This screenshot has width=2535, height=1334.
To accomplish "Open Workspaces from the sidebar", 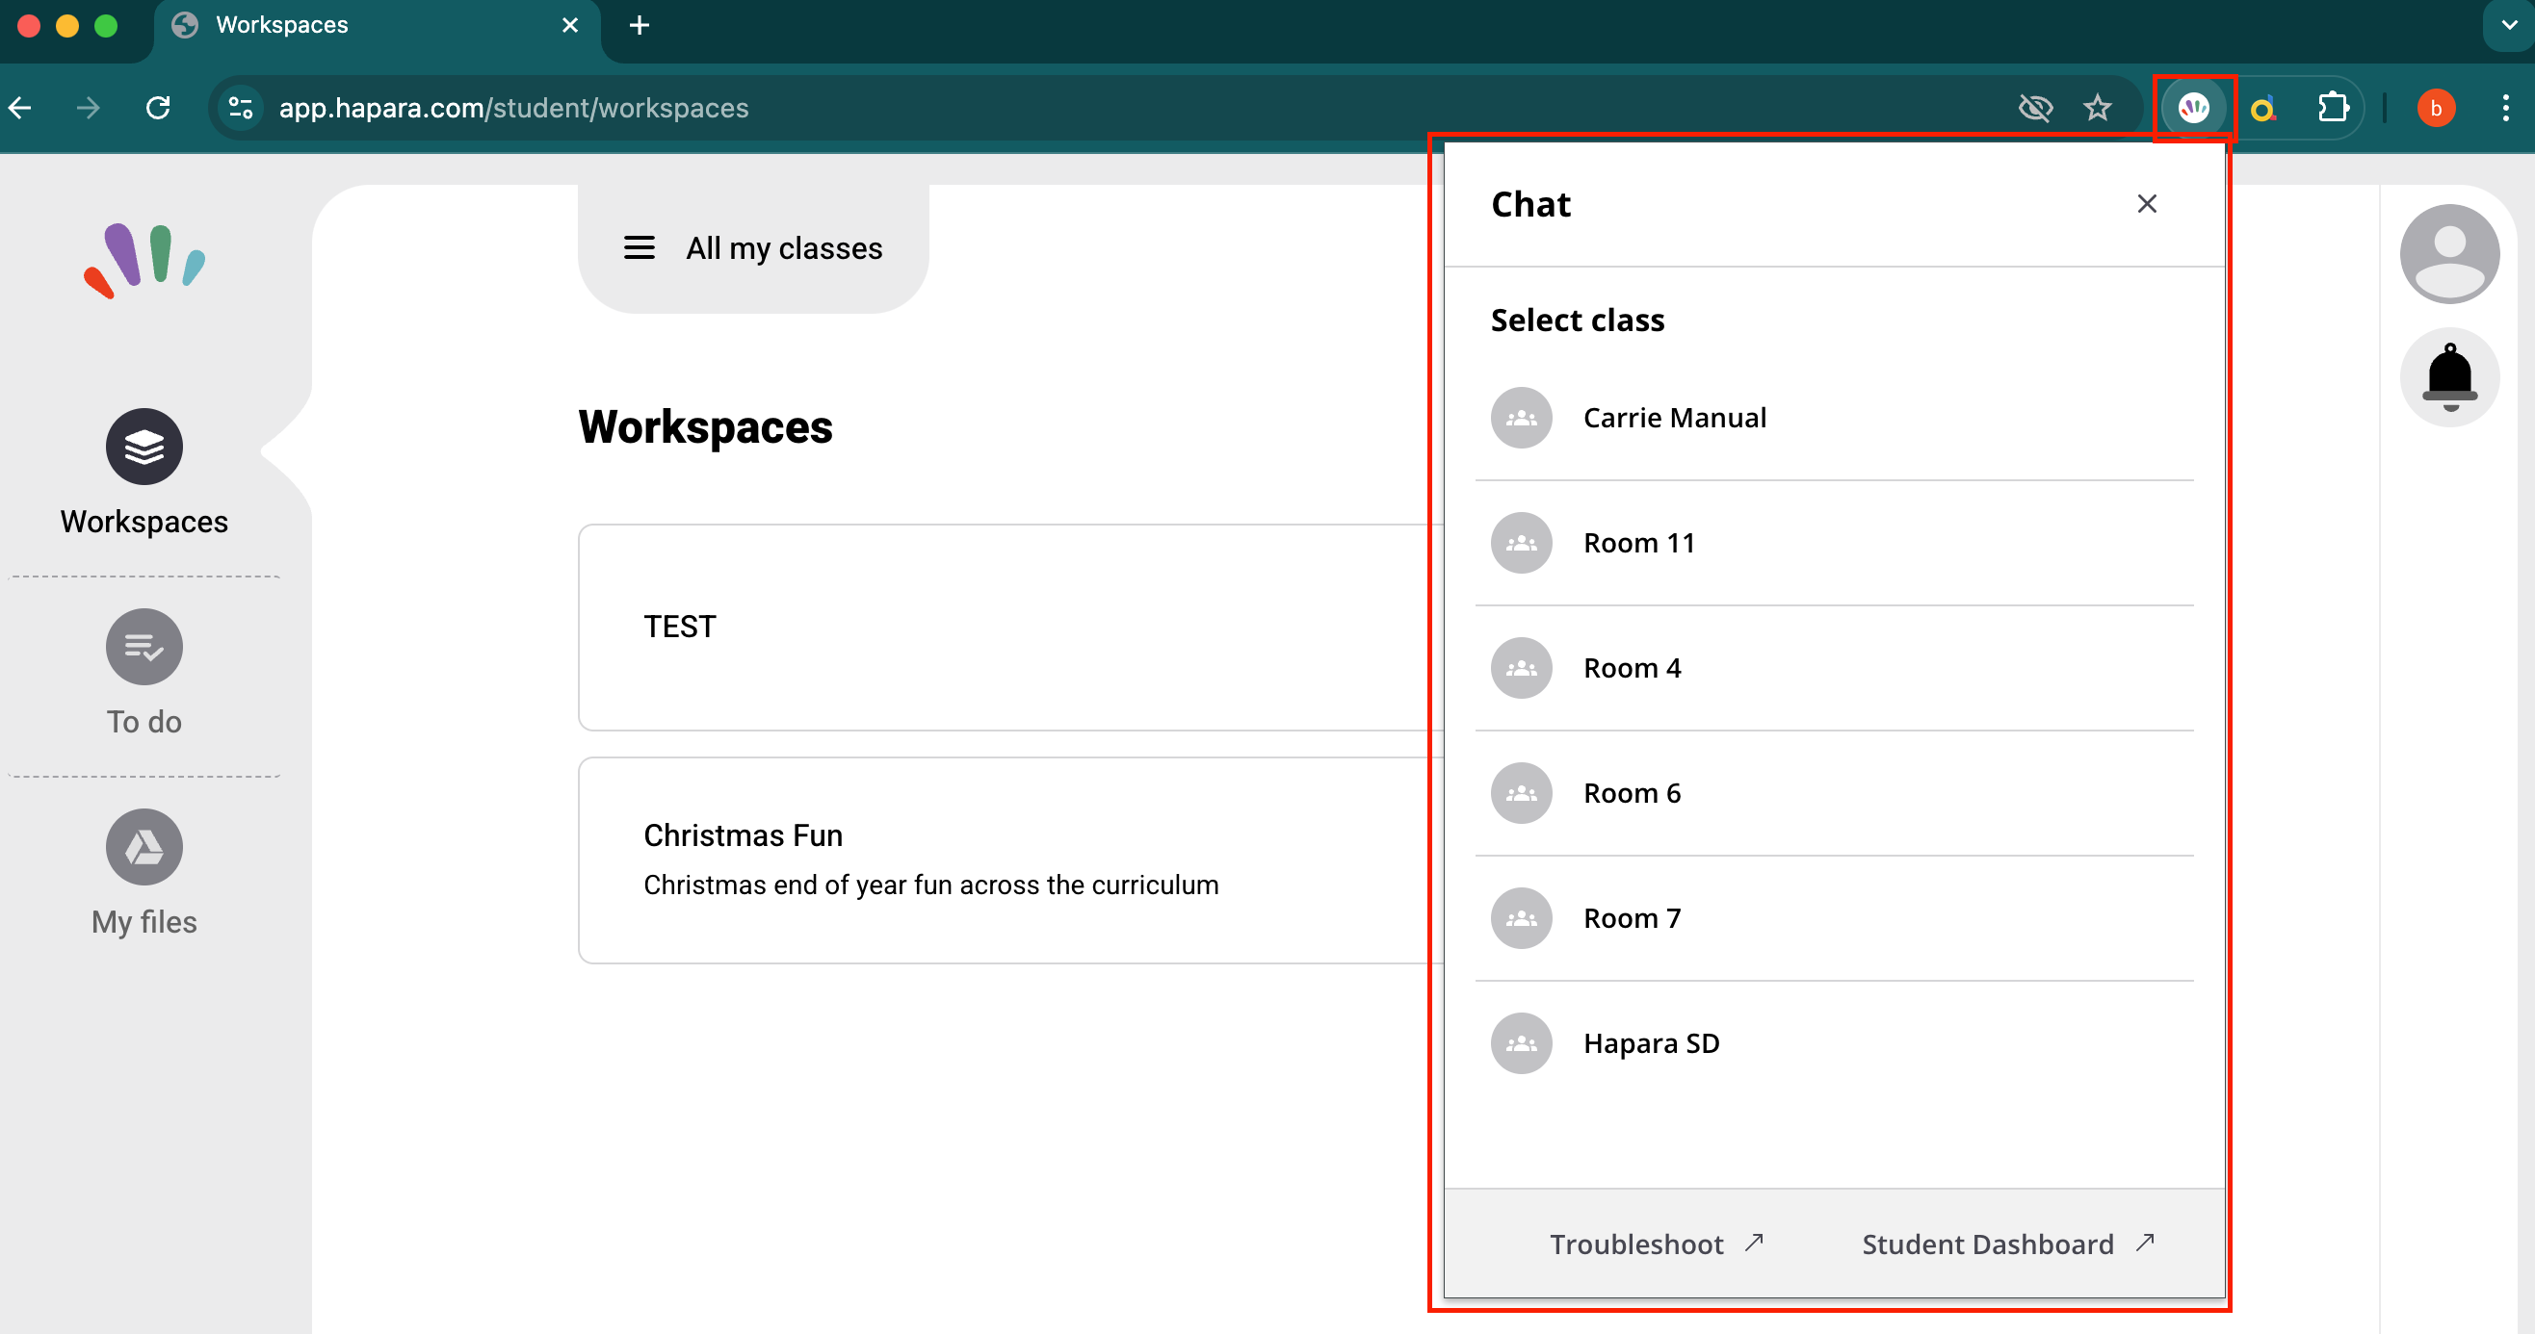I will [144, 474].
